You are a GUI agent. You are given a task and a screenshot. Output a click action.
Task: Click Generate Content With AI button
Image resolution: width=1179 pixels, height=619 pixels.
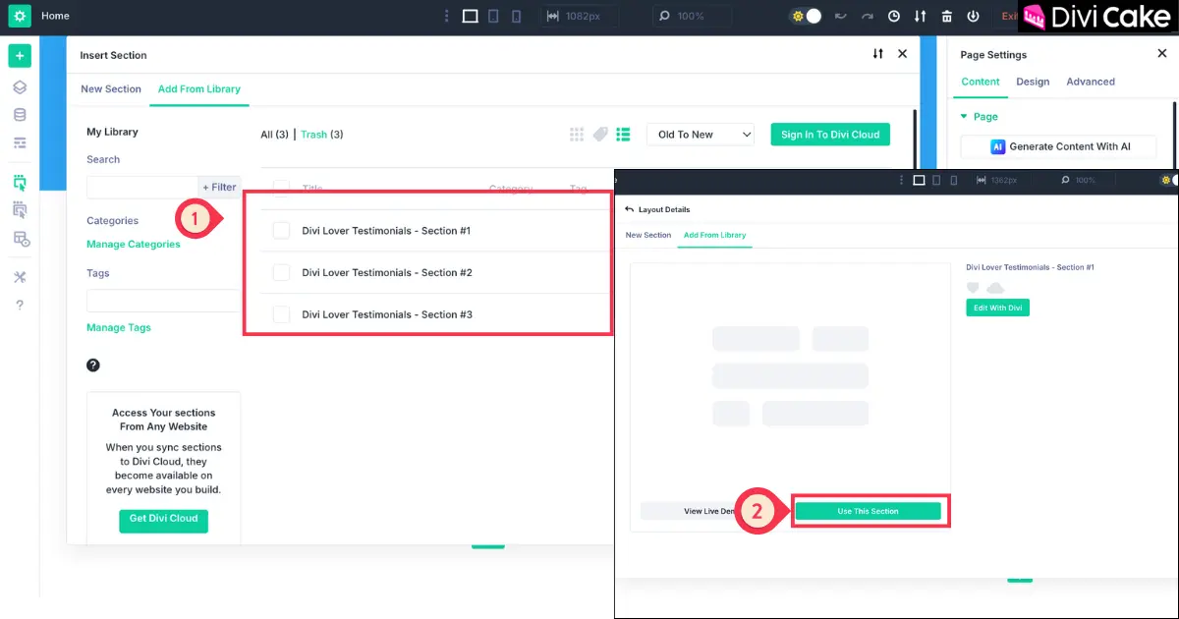click(1058, 146)
